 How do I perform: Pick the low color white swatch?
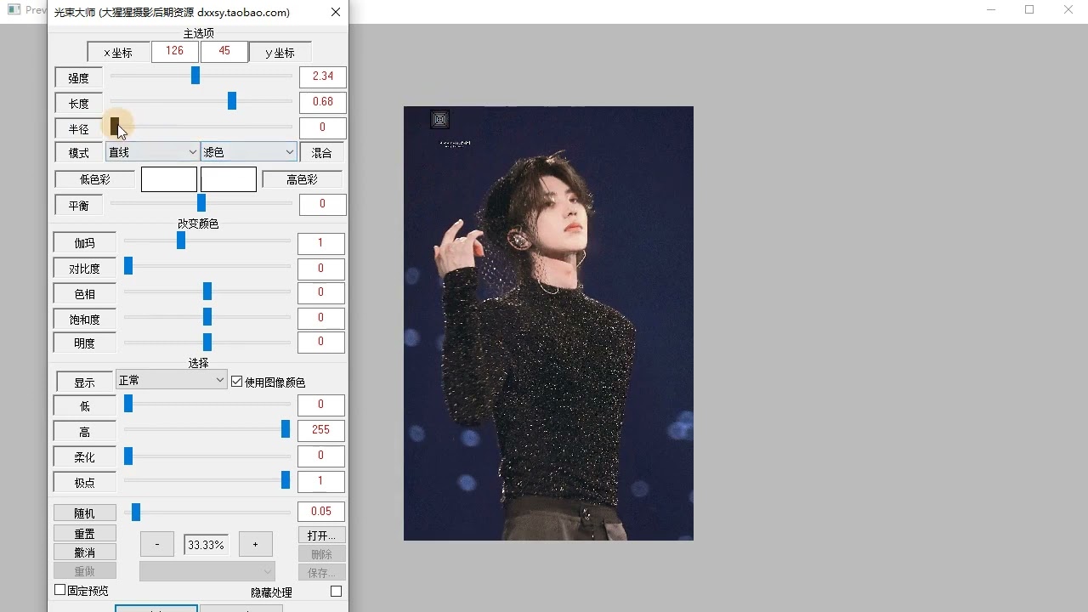click(x=169, y=179)
